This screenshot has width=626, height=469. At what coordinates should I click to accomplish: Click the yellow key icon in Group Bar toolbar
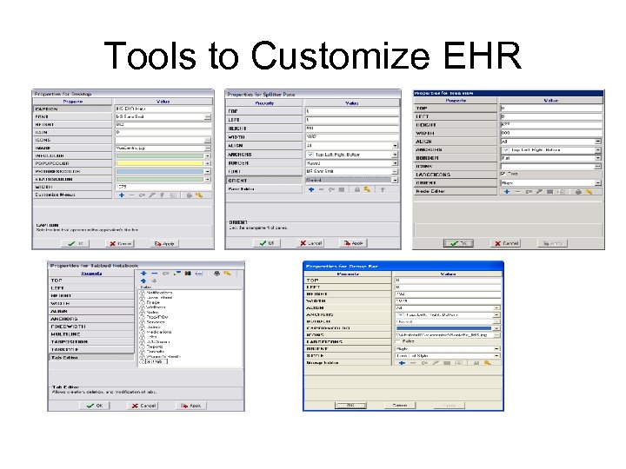click(488, 363)
